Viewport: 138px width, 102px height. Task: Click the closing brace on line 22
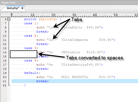coord(25,85)
